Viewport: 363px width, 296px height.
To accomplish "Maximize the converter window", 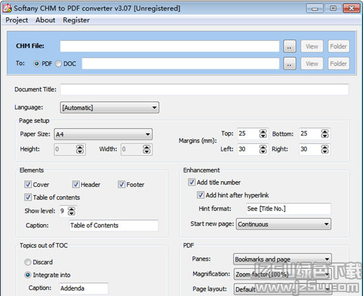I will click(333, 9).
